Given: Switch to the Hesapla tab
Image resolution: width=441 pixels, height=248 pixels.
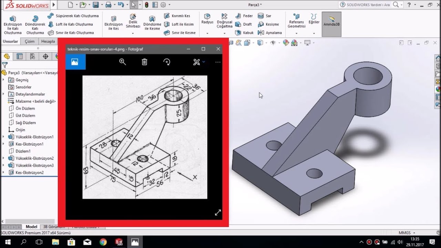Looking at the screenshot, I should pos(48,41).
